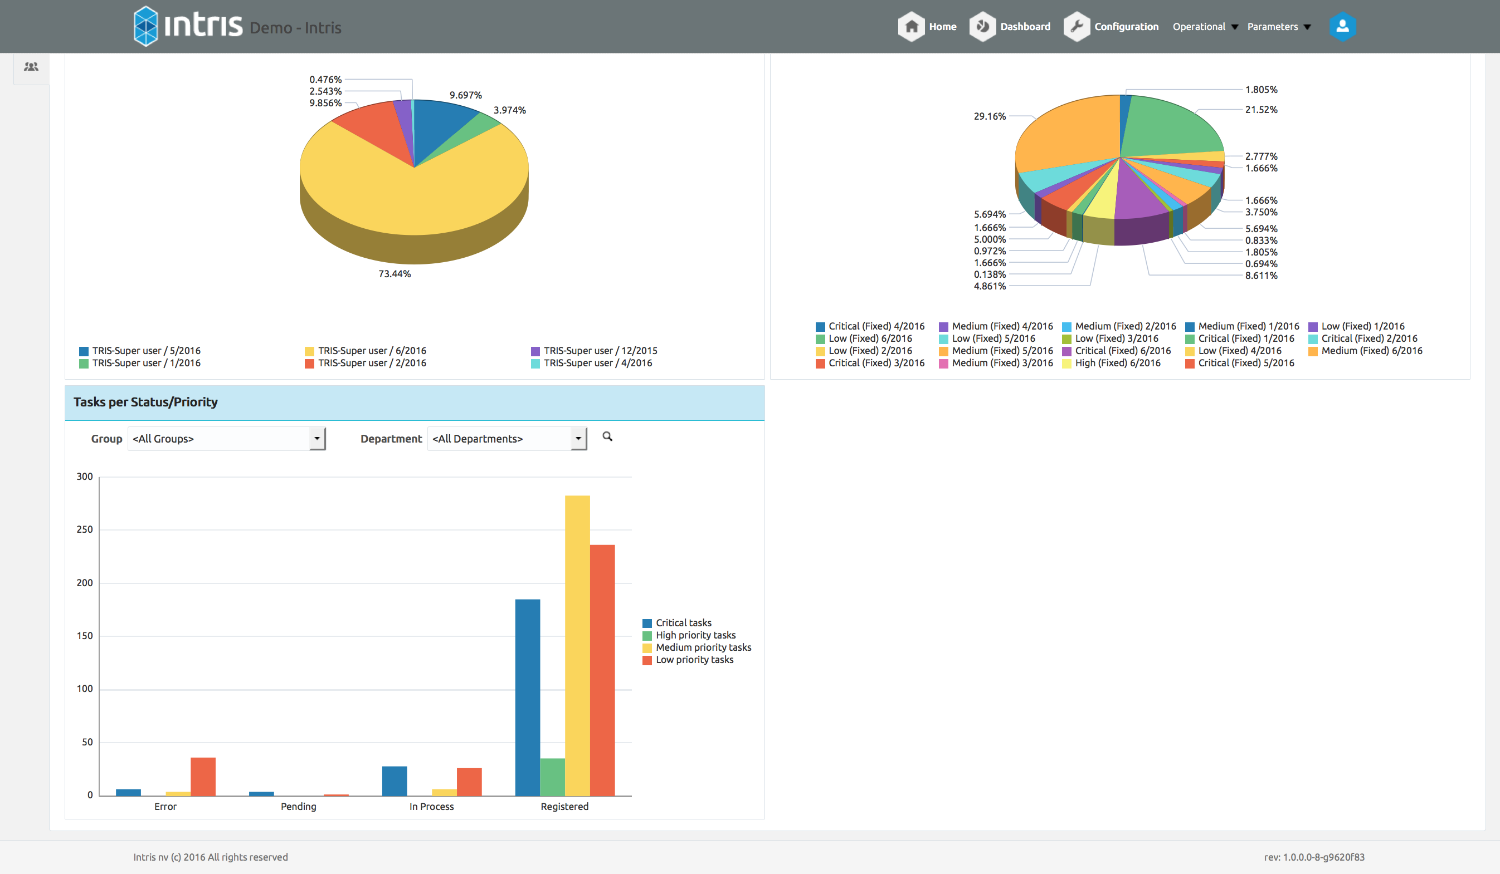Click the magnifier search icon beside Department
The image size is (1500, 874).
click(x=607, y=436)
